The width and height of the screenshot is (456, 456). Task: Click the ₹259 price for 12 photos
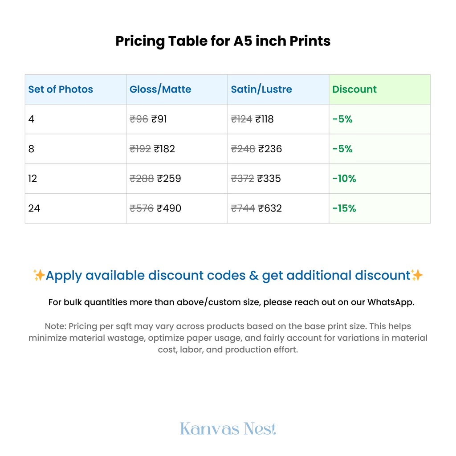pyautogui.click(x=169, y=179)
